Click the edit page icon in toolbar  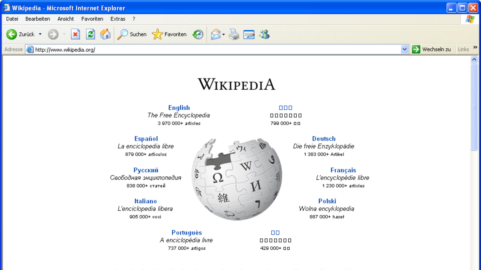pyautogui.click(x=249, y=35)
